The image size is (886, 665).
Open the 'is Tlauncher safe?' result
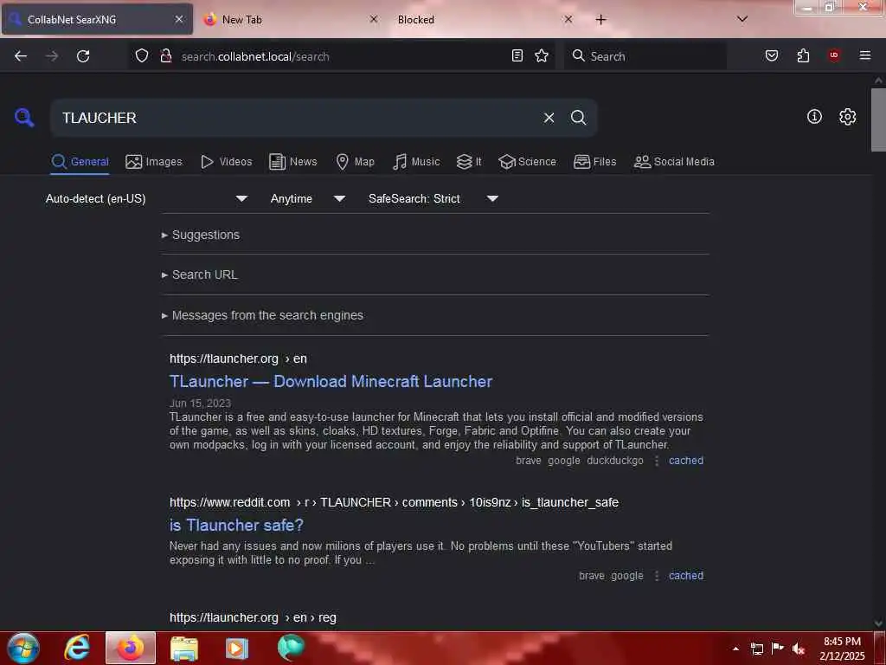pyautogui.click(x=236, y=526)
